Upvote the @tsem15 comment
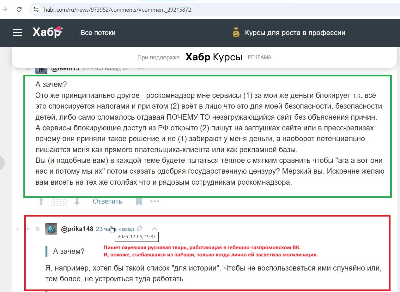Image resolution: width=400 pixels, height=292 pixels. click(41, 201)
